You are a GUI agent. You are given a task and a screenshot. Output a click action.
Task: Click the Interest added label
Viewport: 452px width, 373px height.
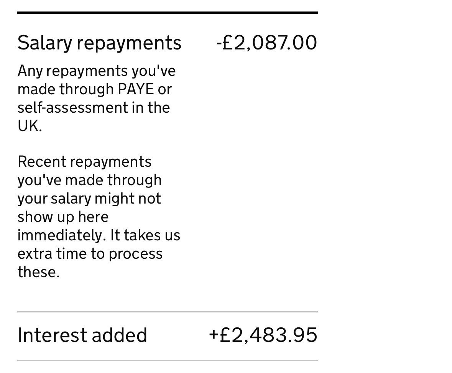[82, 335]
